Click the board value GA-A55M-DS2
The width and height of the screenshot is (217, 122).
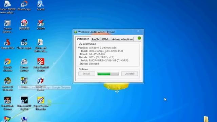[x=97, y=54]
